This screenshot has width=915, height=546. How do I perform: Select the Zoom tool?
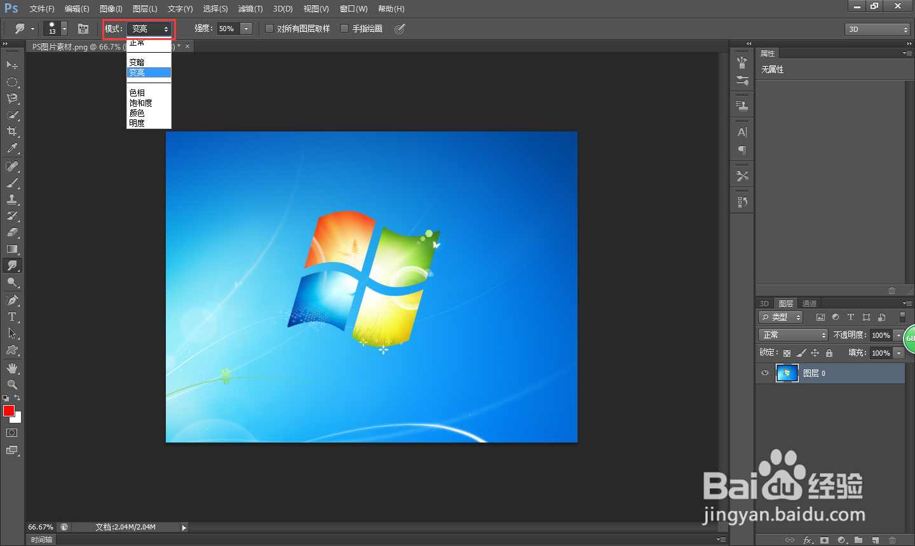point(12,385)
